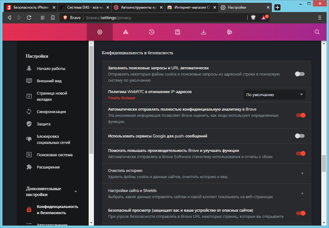Open Блокировка социальных сетей section
Screen dimensions: 329x228
pyautogui.click(x=53, y=139)
